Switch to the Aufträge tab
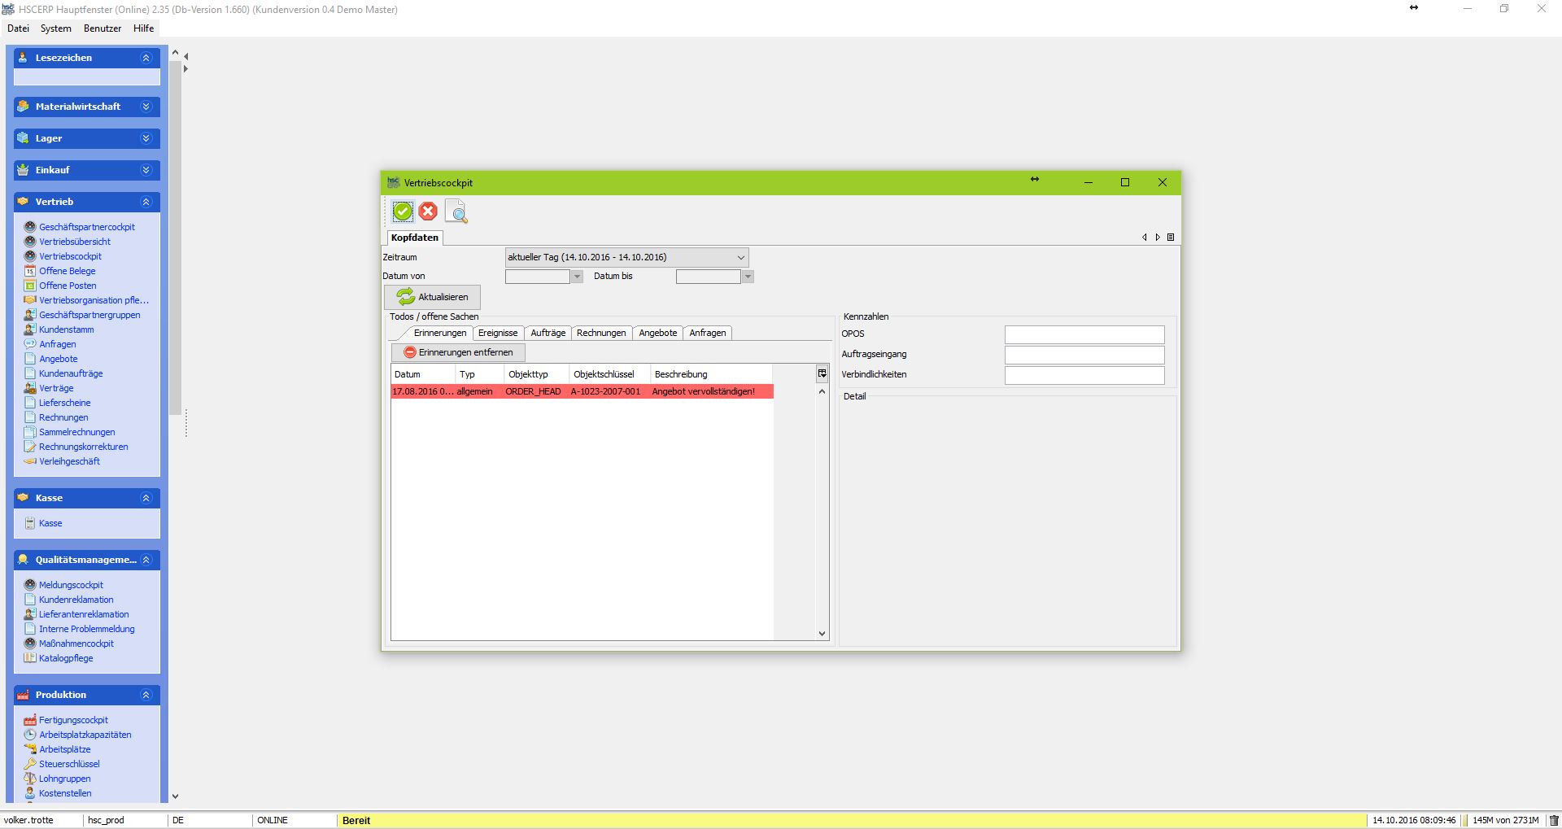This screenshot has height=829, width=1562. click(548, 333)
